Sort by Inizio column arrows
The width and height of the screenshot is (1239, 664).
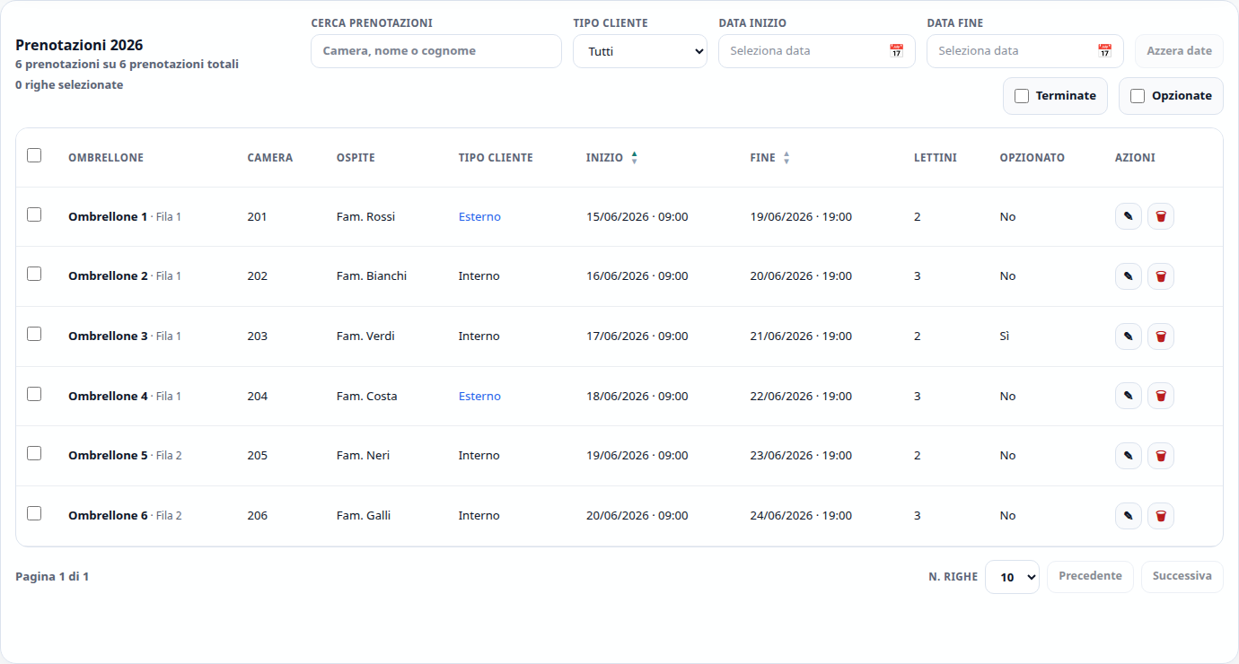coord(635,158)
